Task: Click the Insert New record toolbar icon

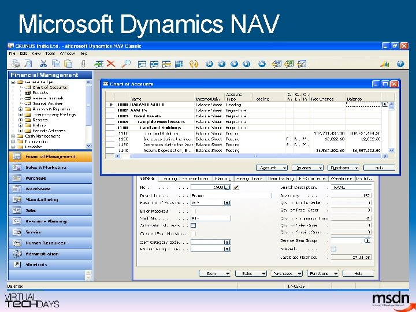Action: point(99,64)
